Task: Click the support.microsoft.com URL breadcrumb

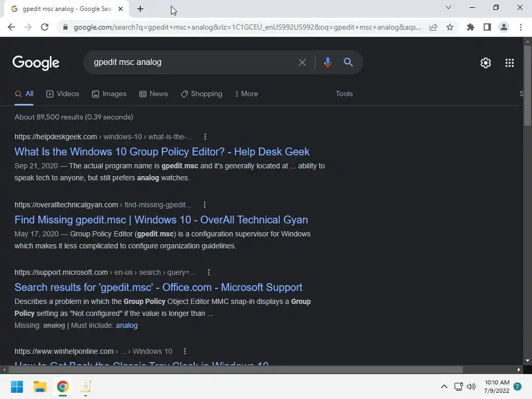Action: coord(105,272)
